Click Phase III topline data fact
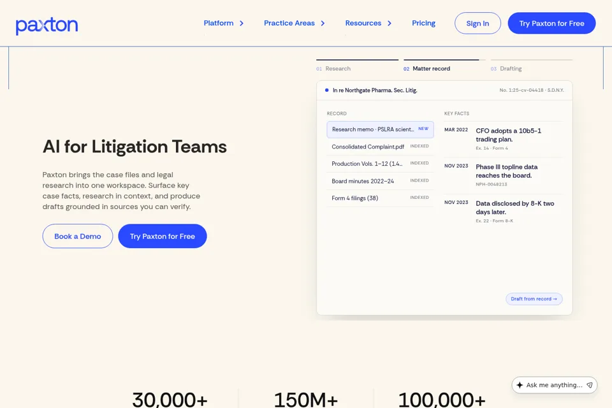 click(504, 175)
